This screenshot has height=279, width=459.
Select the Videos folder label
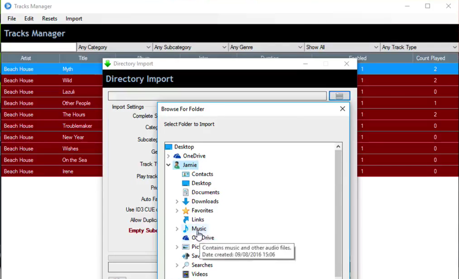(200, 274)
